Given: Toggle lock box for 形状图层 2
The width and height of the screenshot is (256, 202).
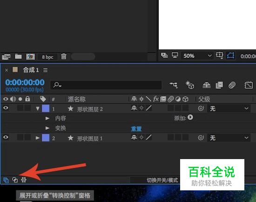Looking at the screenshot, I should [x=27, y=108].
